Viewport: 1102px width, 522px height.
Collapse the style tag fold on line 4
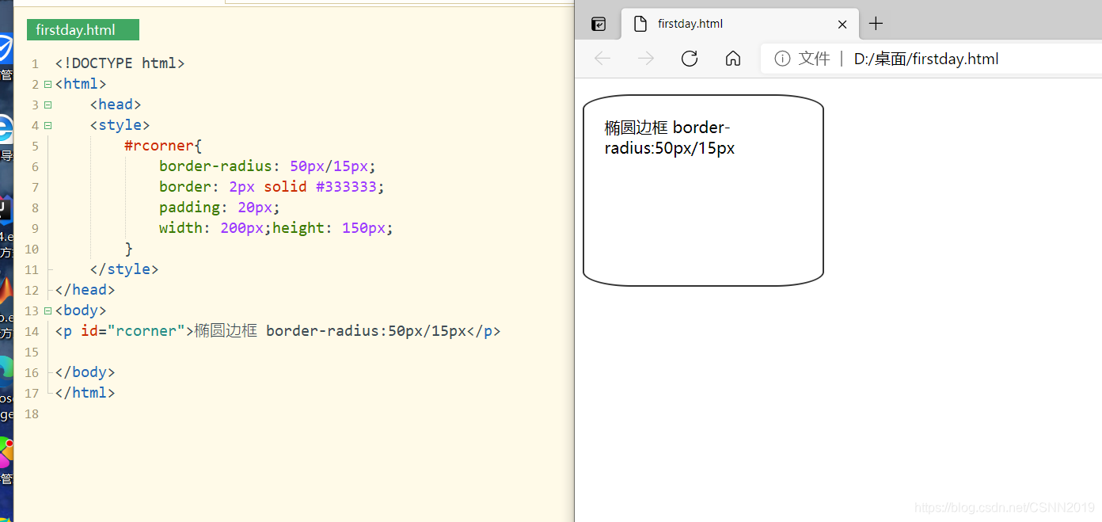[48, 125]
